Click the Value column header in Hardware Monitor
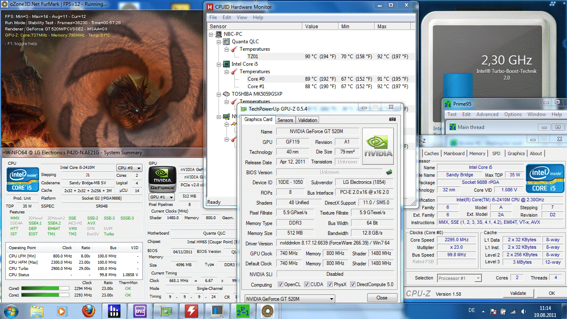This screenshot has height=319, width=567. [x=320, y=26]
